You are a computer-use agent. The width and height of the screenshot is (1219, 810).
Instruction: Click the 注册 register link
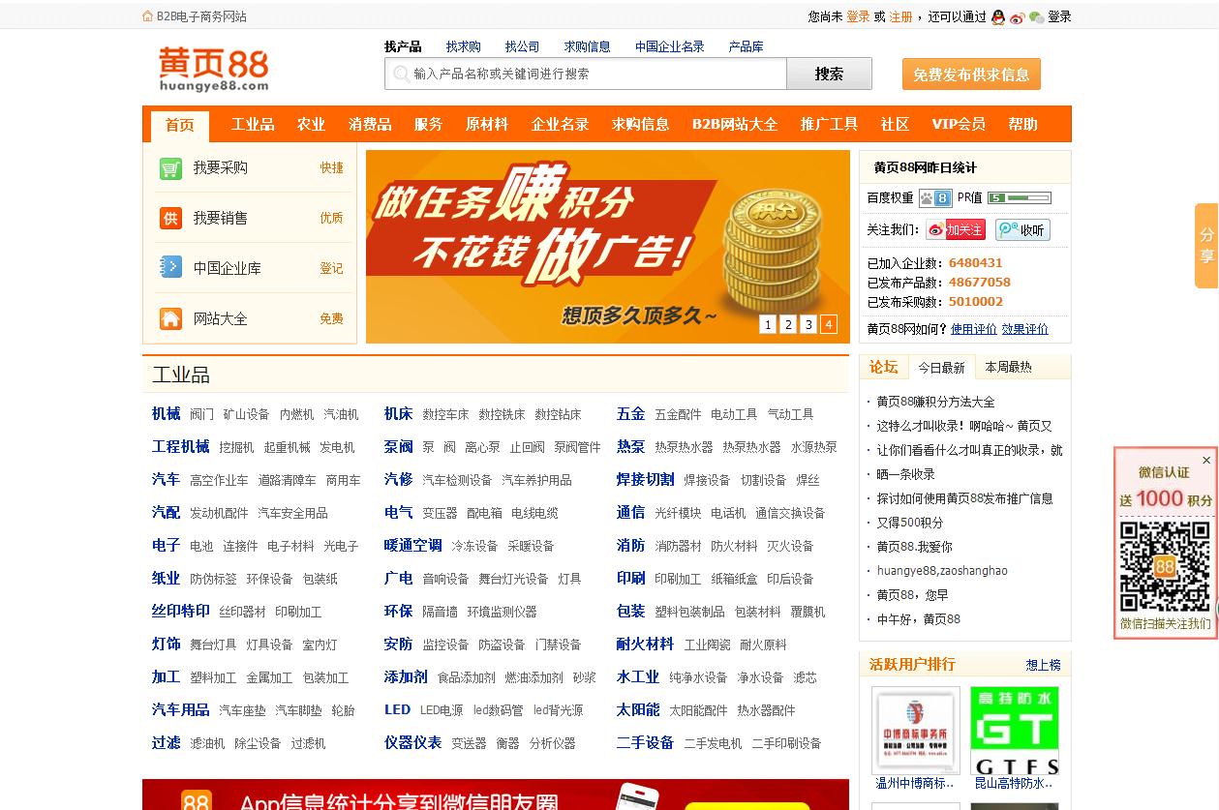point(901,16)
